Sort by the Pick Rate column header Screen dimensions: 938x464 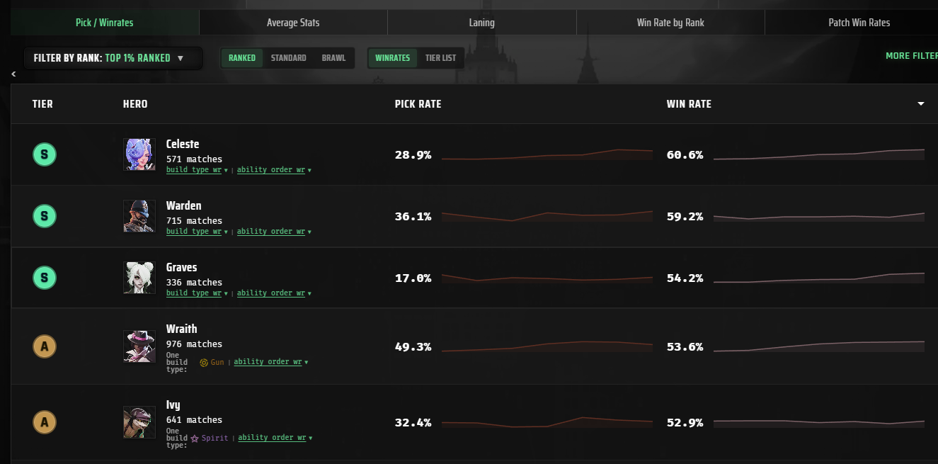click(x=418, y=104)
